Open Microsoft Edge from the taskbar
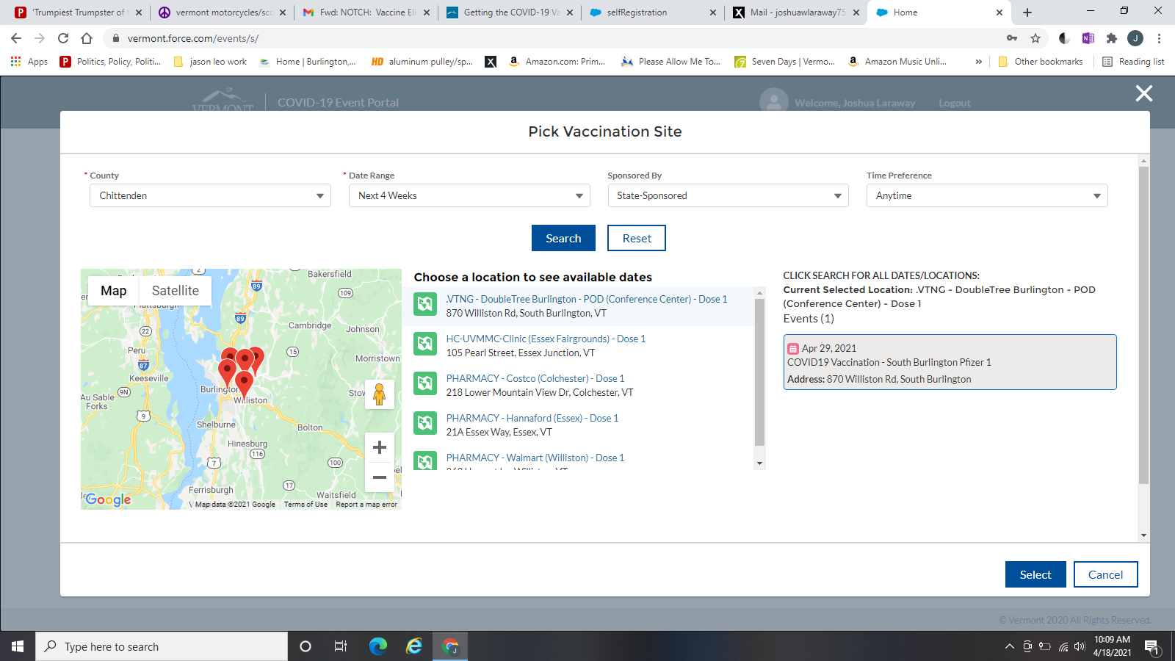Image resolution: width=1175 pixels, height=661 pixels. point(377,646)
